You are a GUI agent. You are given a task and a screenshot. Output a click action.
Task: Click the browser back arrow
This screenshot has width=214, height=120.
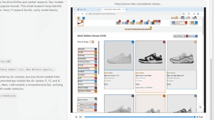[75, 14]
